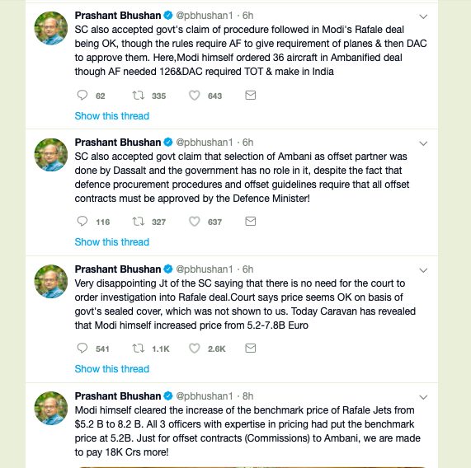Screen dimensions: 471x468
Task: Send the first tweet via direct message
Action: click(x=251, y=95)
